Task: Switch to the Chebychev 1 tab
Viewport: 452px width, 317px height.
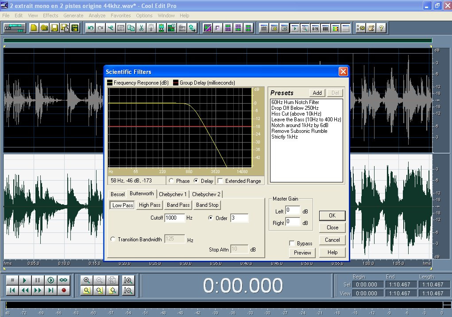Action: [x=173, y=194]
